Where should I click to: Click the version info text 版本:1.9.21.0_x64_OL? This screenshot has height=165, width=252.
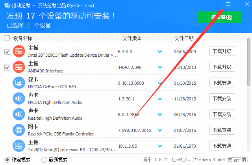click(x=166, y=160)
